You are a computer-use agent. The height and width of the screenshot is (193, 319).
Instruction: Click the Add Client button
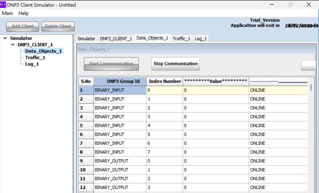point(22,27)
